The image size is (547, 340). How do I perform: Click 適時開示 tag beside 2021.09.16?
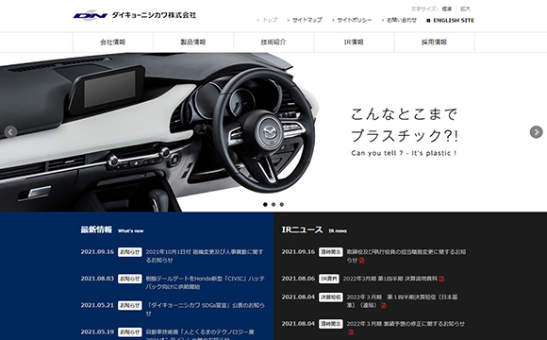[x=331, y=252]
